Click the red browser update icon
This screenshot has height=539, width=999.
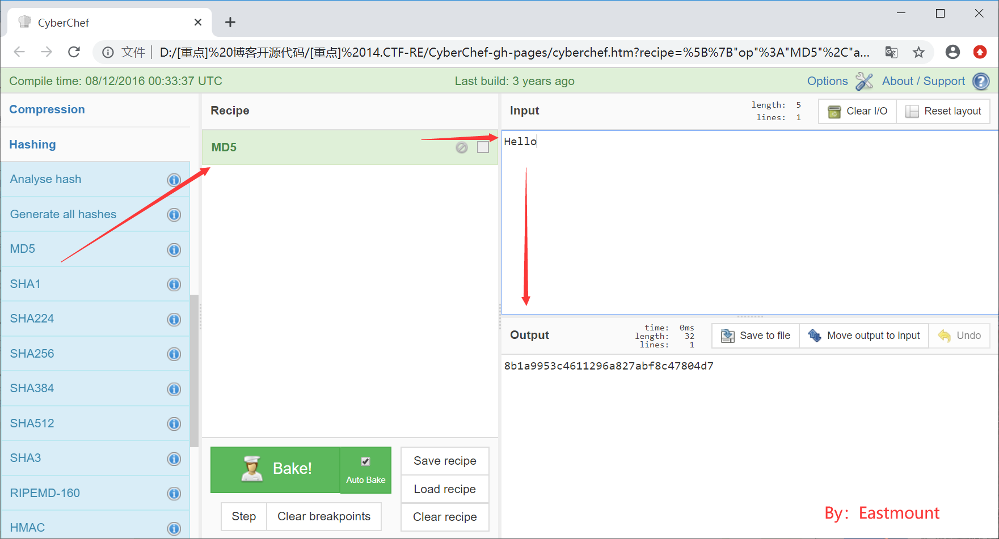click(x=980, y=52)
